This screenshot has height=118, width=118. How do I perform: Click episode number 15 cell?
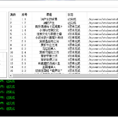pyautogui.click(x=11, y=71)
